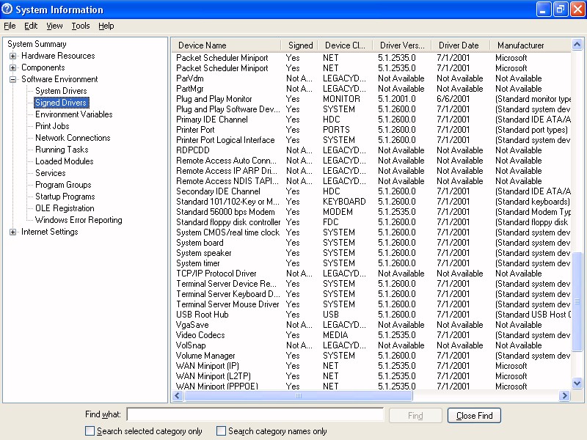This screenshot has height=440, width=587.
Task: Click the System Information title bar icon
Action: pyautogui.click(x=8, y=10)
